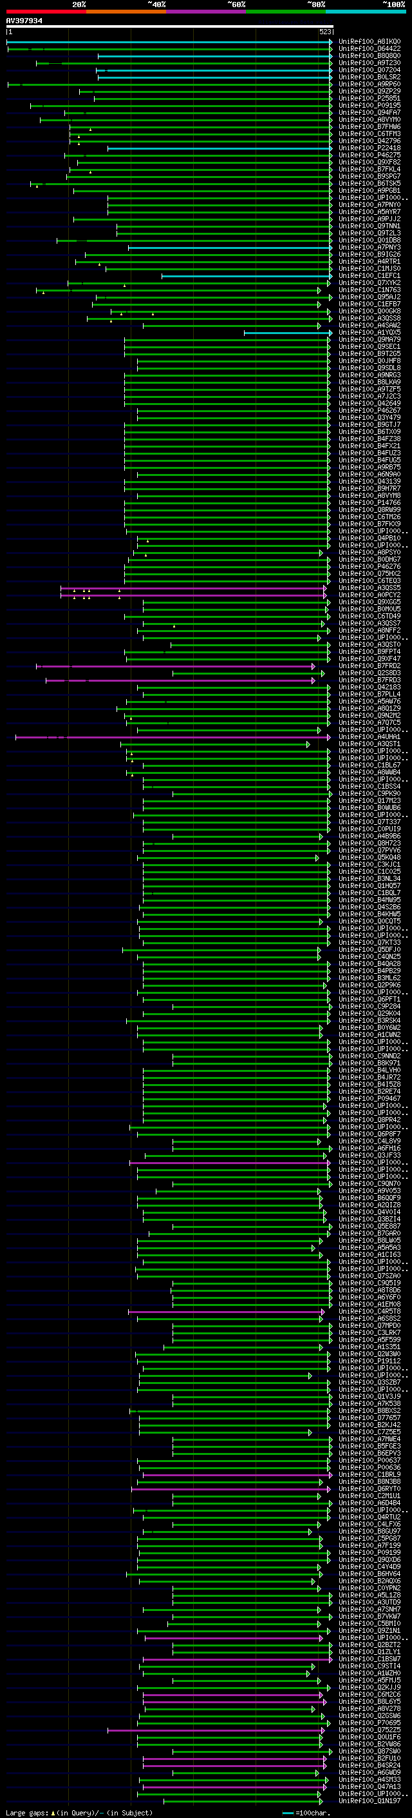
Task: Select the label UniRef100_A3QSS5
Action: (370, 588)
